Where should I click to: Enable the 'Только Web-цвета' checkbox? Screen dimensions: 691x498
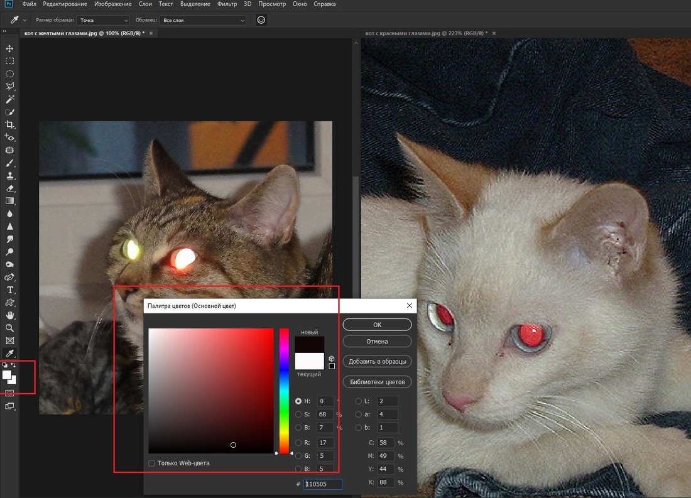click(151, 463)
